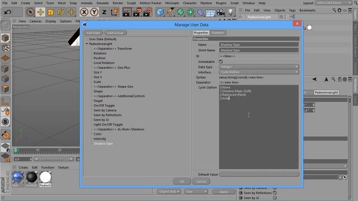358x201 pixels.
Task: Select the Live Selection arrow tool
Action: tap(30, 12)
